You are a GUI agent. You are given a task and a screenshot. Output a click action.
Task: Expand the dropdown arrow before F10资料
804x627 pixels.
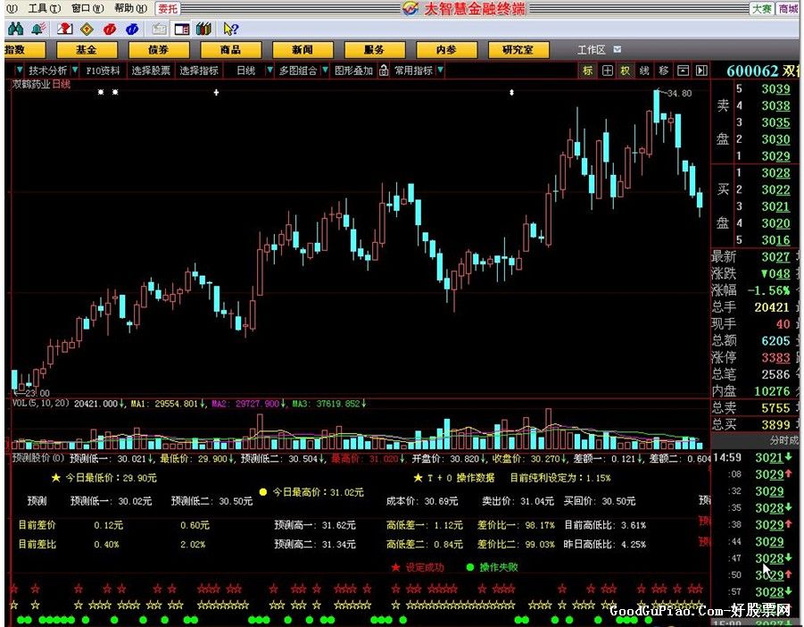click(x=75, y=70)
